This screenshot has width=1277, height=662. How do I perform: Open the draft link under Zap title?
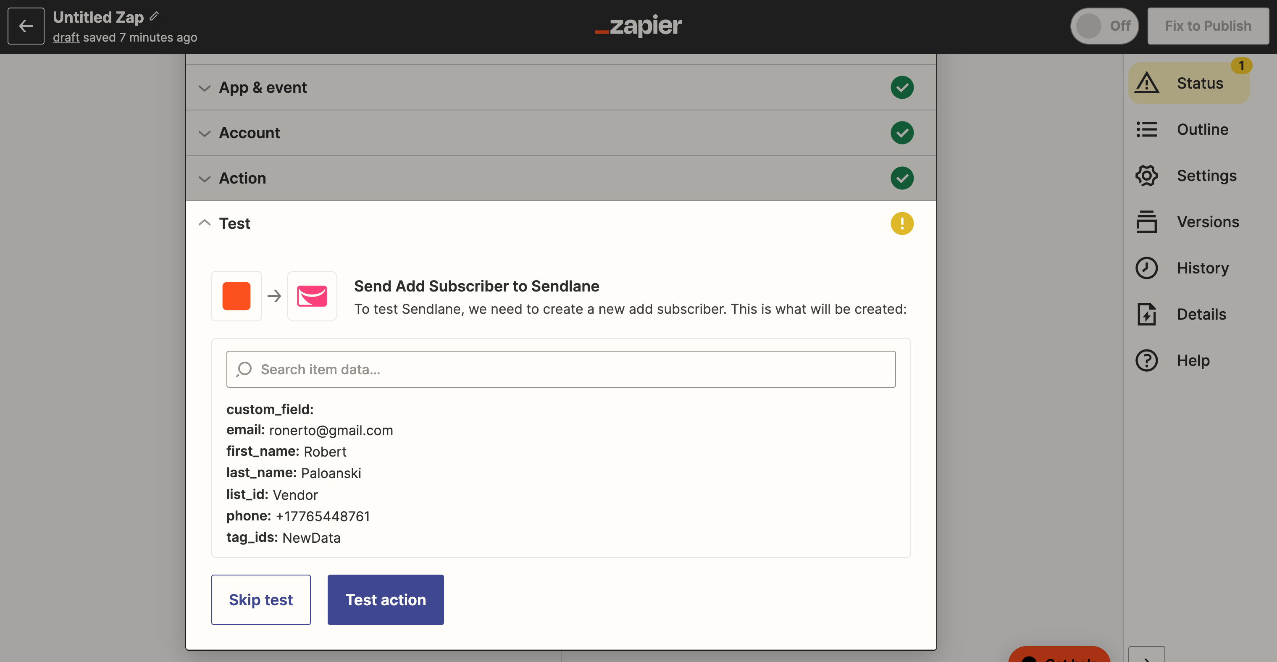pyautogui.click(x=66, y=37)
